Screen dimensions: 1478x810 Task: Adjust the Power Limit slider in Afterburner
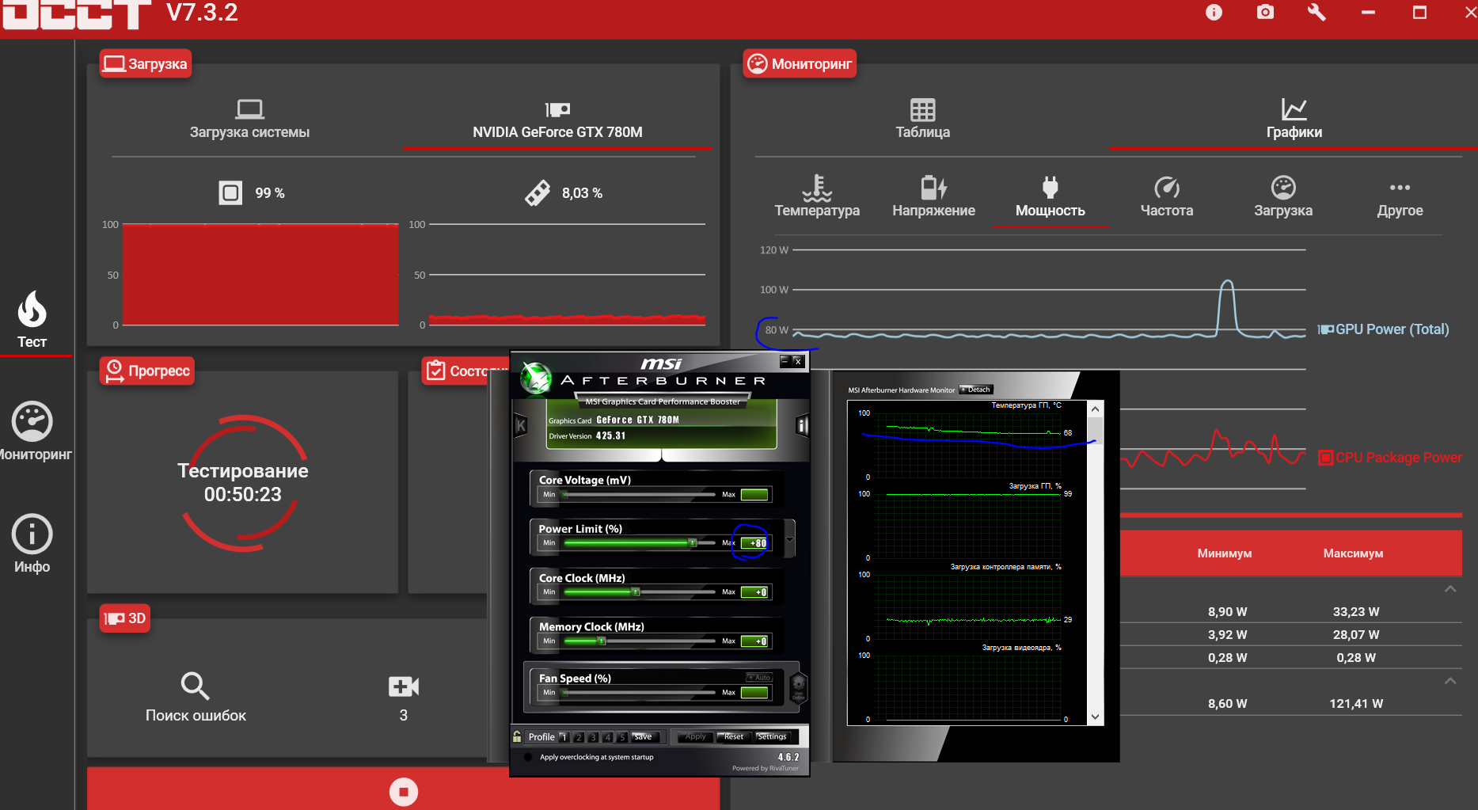[638, 542]
